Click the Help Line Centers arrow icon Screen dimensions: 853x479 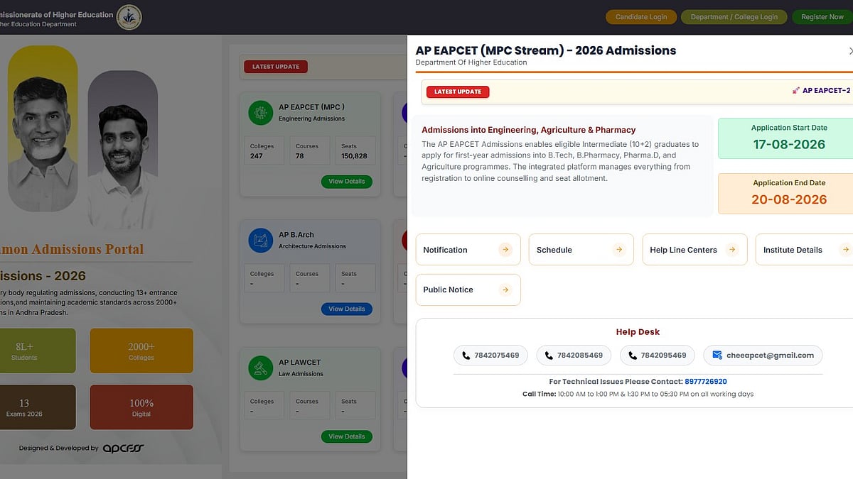click(732, 250)
